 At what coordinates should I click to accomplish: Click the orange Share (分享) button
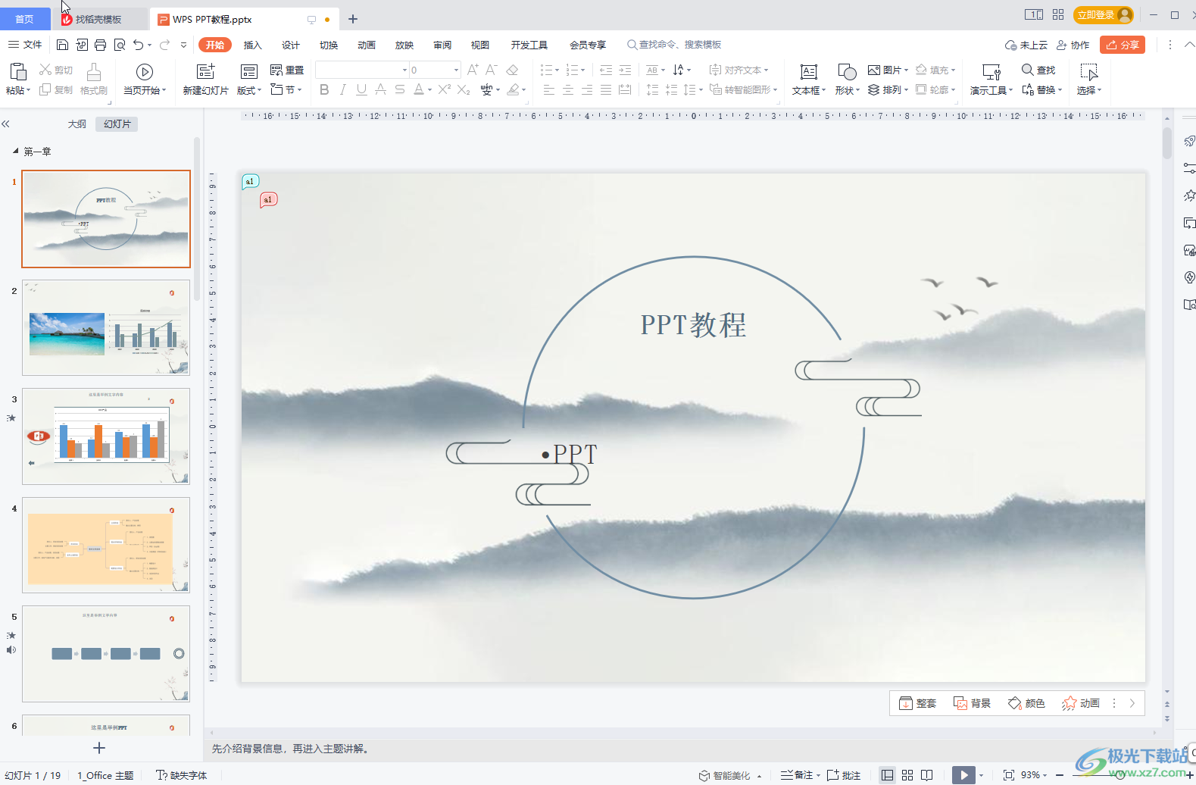(1123, 45)
